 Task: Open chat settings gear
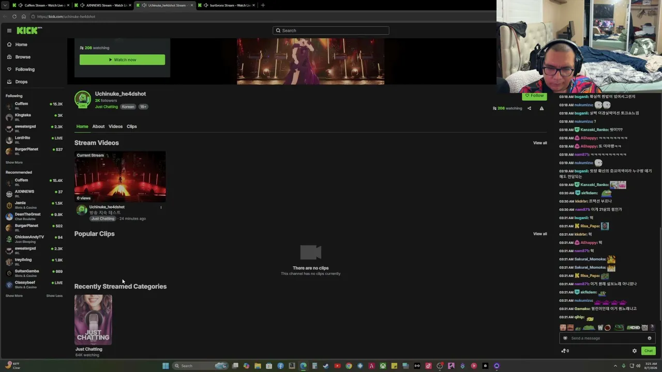(x=635, y=351)
